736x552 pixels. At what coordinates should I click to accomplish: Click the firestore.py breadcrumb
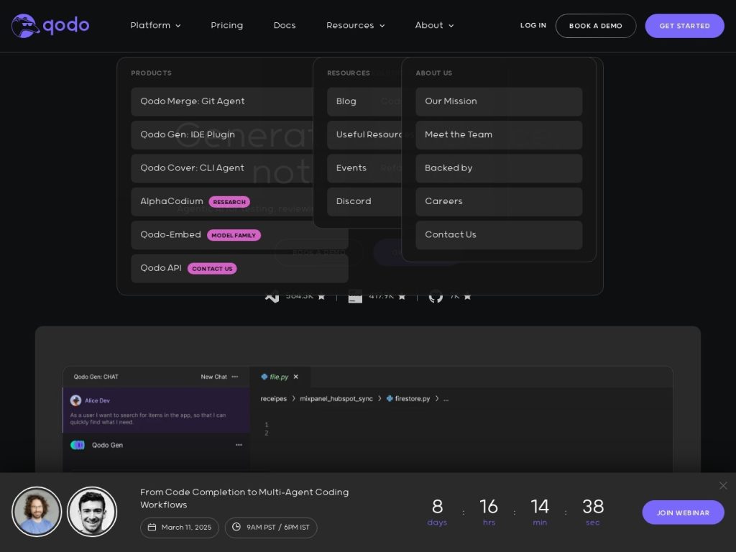point(408,398)
